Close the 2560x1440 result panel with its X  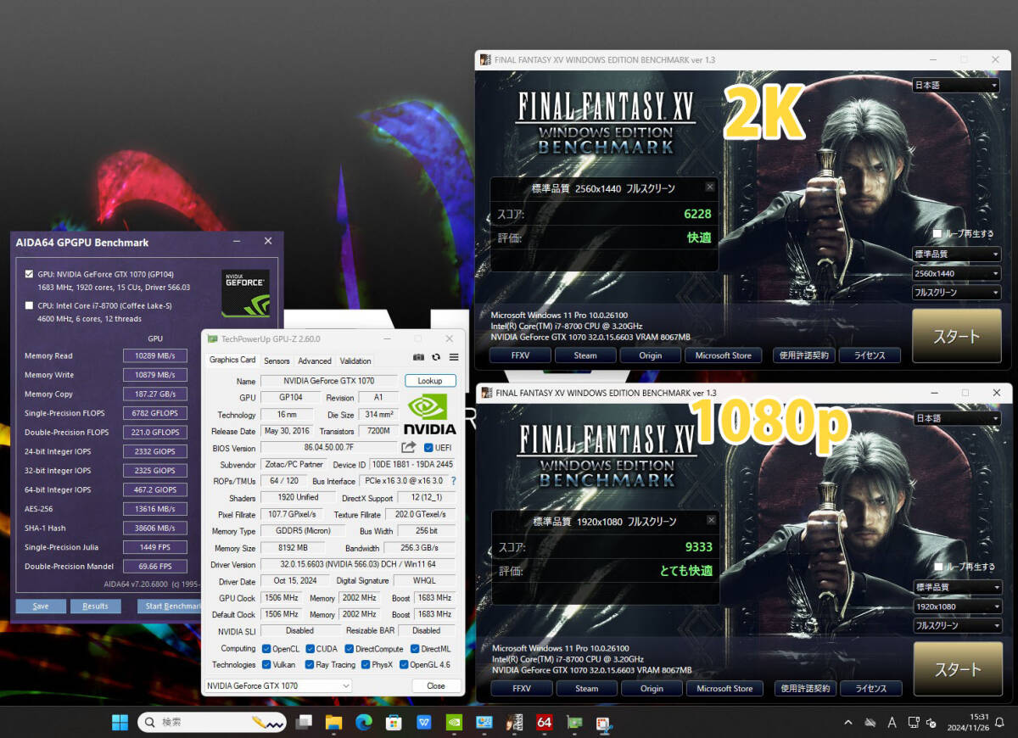click(710, 187)
